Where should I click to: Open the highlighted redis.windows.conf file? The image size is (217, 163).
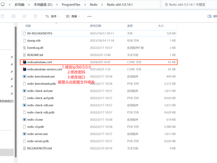(40, 62)
